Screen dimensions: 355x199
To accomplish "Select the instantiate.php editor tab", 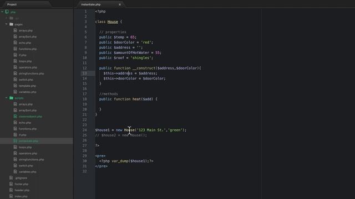I will click(x=91, y=4).
